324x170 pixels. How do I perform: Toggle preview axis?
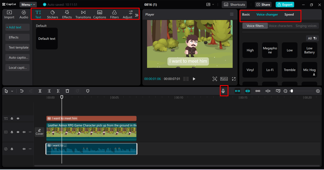coord(268,91)
